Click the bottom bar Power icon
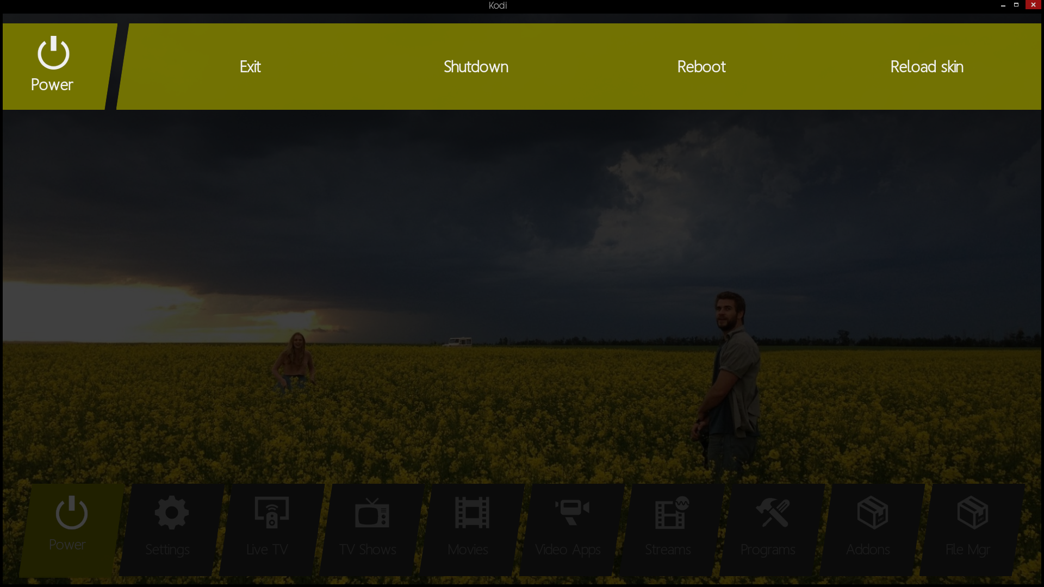 pyautogui.click(x=71, y=513)
